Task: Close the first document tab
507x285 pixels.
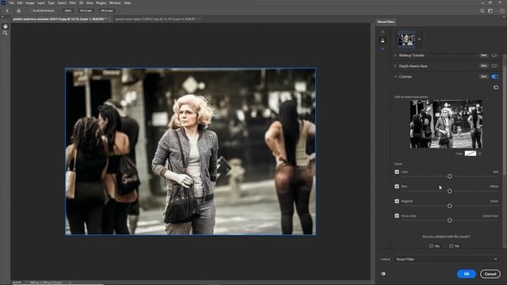Action: (109, 19)
